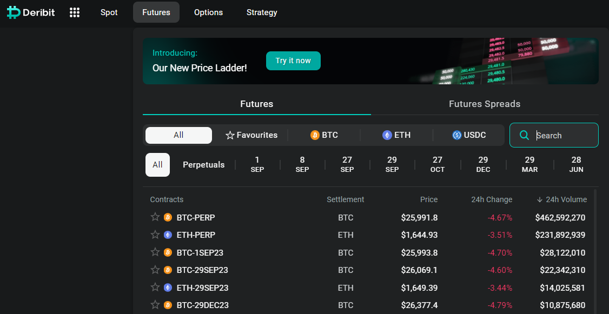Image resolution: width=609 pixels, height=314 pixels.
Task: Select the All currencies filter
Action: pyautogui.click(x=178, y=135)
